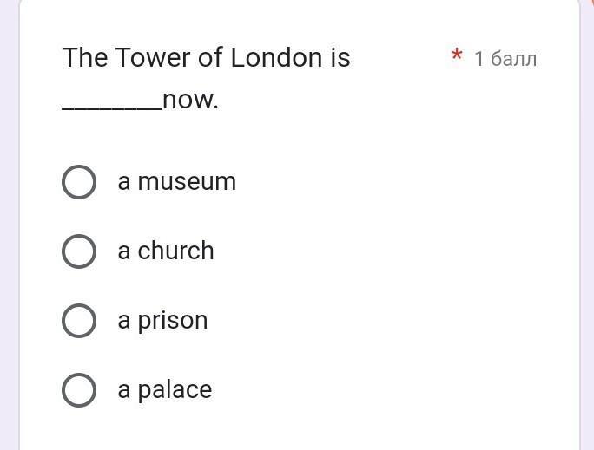Click the blank underline in the question
Image resolution: width=594 pixels, height=450 pixels.
[x=111, y=108]
